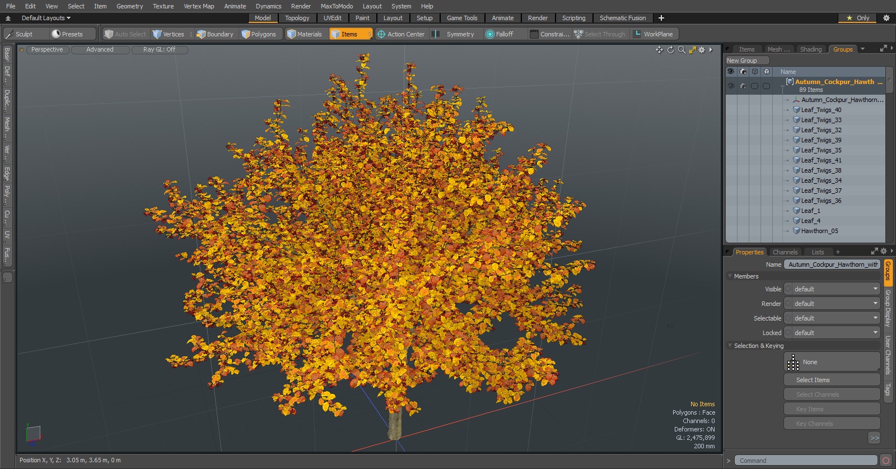Open the vertical Group Display tab

click(888, 308)
